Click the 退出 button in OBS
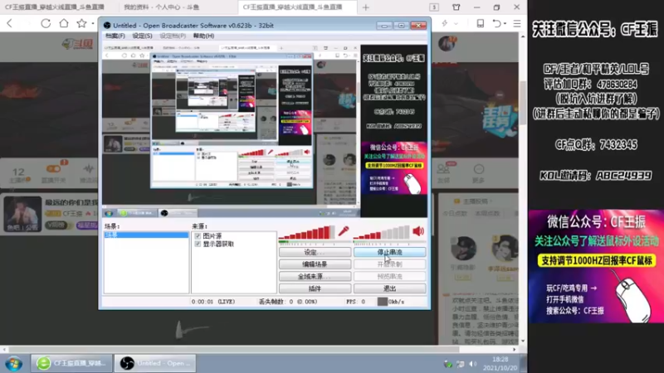Viewport: 664px width, 373px height. 389,288
